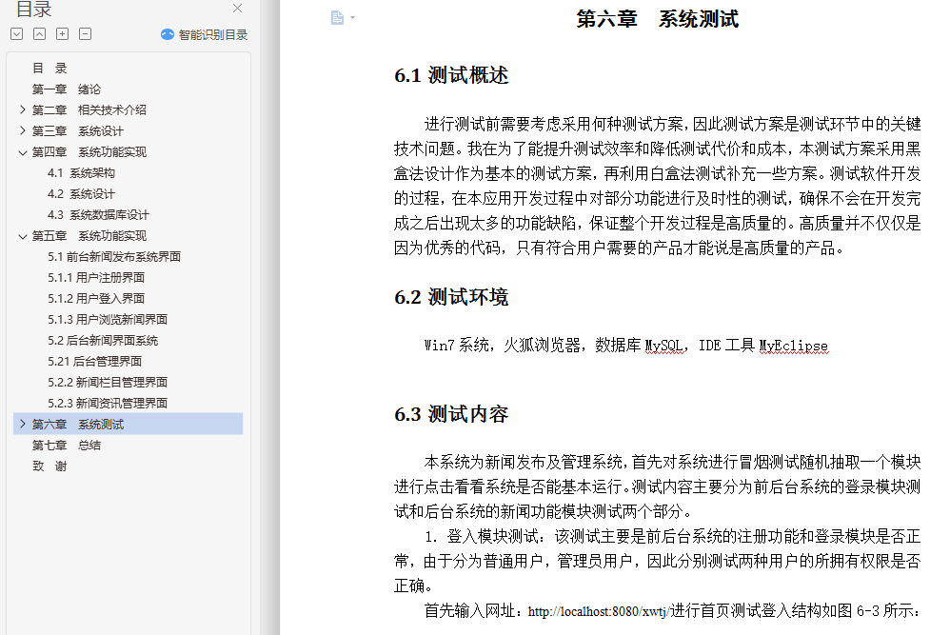Jump to 目 录 entry in the outline
The width and height of the screenshot is (950, 635).
coord(49,69)
